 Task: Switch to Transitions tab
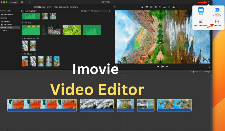tap(74, 7)
